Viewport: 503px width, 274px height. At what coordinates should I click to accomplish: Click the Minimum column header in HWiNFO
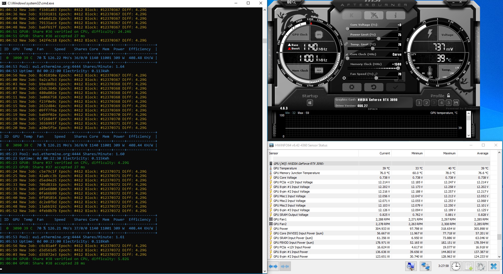click(408, 153)
